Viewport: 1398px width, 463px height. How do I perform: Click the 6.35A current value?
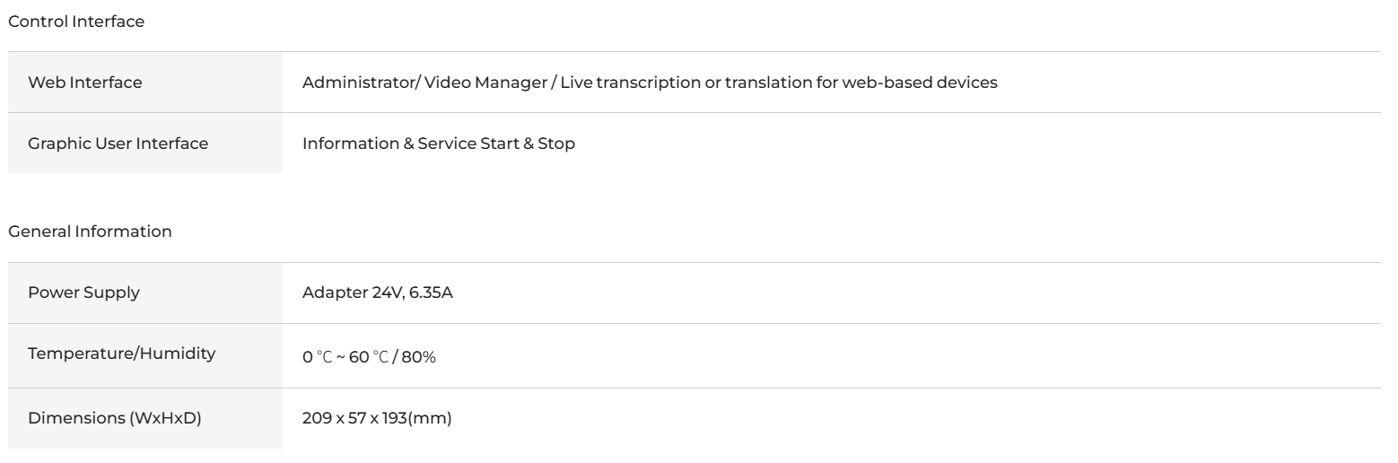click(x=429, y=293)
